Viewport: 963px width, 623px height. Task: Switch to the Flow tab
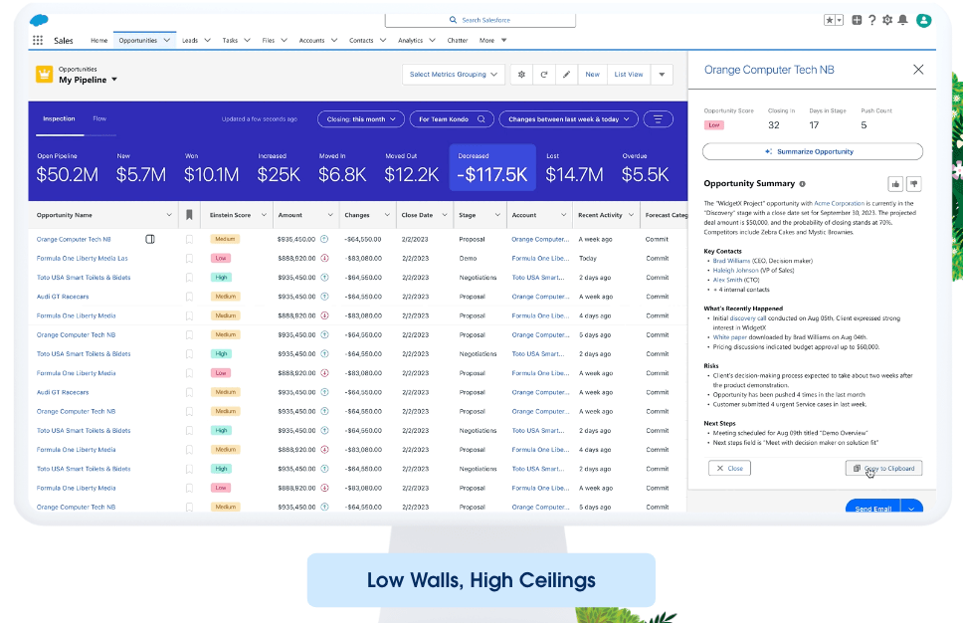point(99,118)
